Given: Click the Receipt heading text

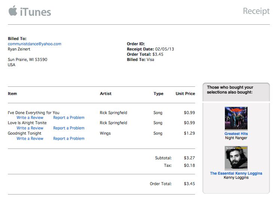Looking at the screenshot, I should point(256,11).
